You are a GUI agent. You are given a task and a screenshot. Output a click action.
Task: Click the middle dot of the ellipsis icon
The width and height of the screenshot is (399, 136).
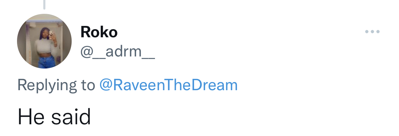(x=372, y=32)
